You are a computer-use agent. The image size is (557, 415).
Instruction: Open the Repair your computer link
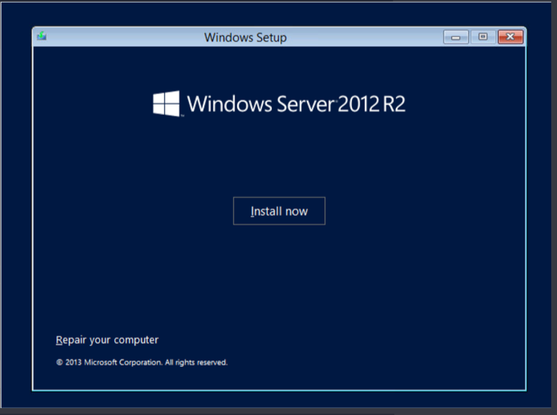pyautogui.click(x=107, y=340)
